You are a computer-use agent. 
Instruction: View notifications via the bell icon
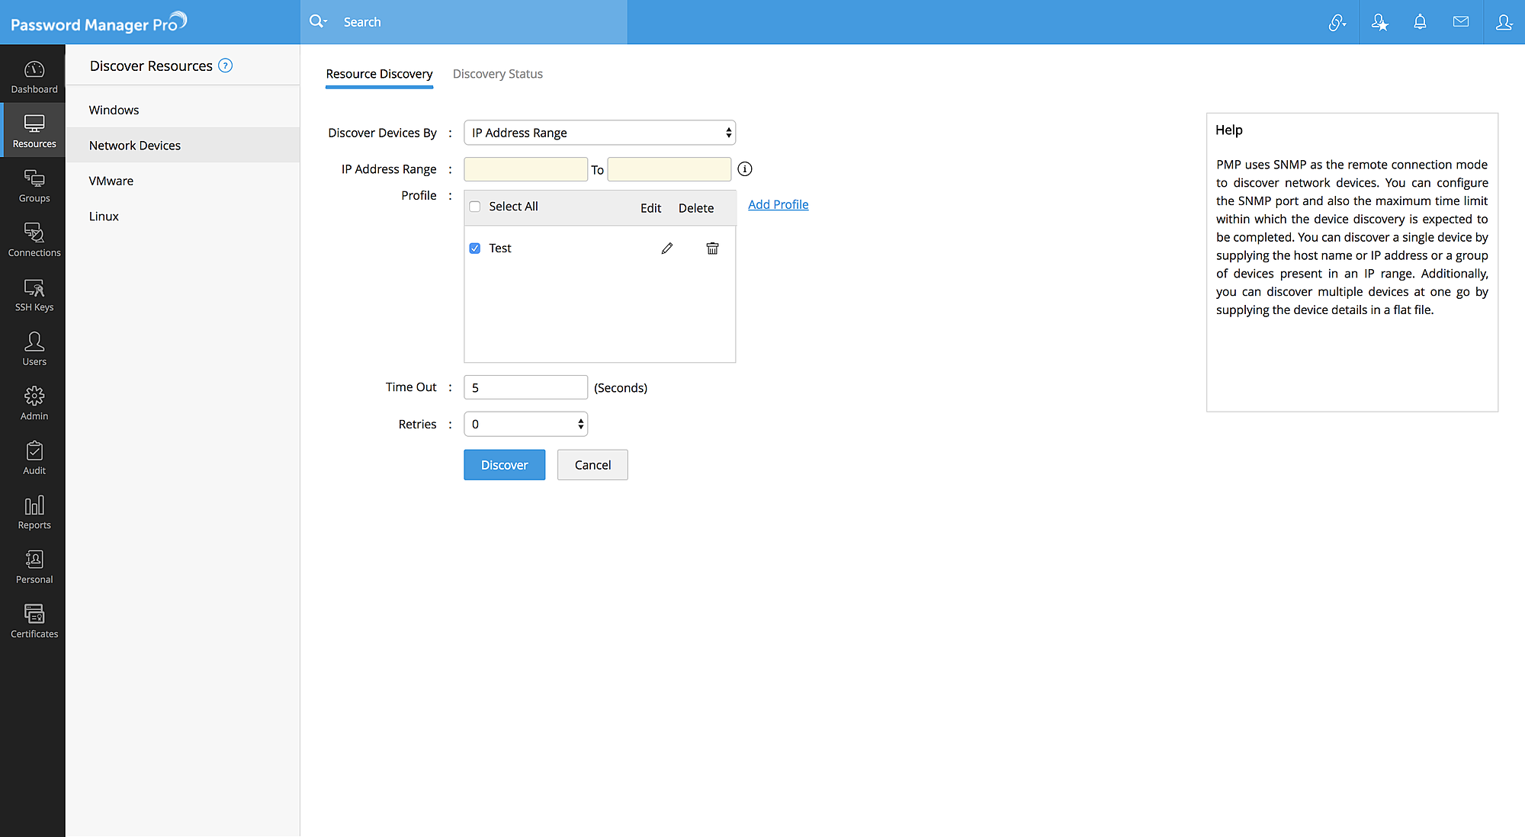pos(1420,22)
